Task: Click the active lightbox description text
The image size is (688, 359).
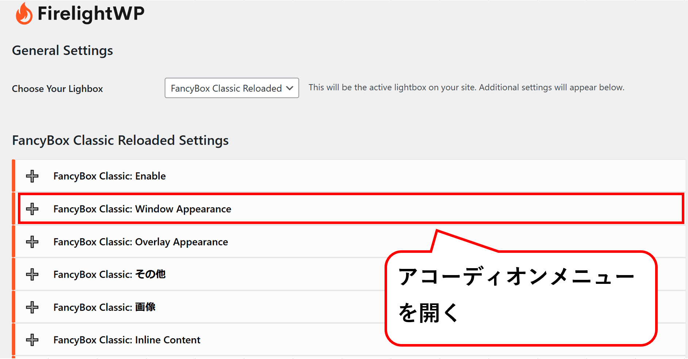Action: point(466,88)
